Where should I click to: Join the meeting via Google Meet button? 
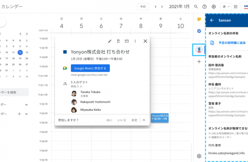click(90, 68)
